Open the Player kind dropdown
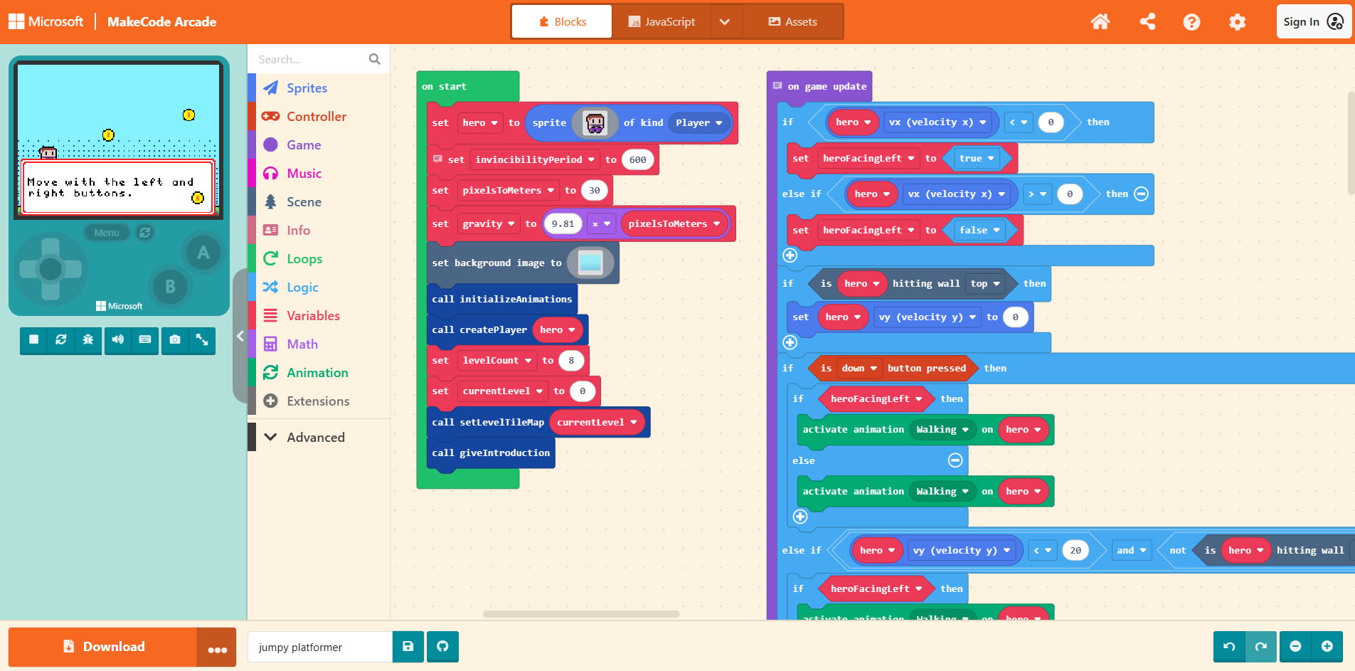Image resolution: width=1355 pixels, height=671 pixels. point(699,123)
